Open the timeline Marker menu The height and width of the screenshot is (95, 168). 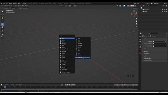tap(21, 85)
